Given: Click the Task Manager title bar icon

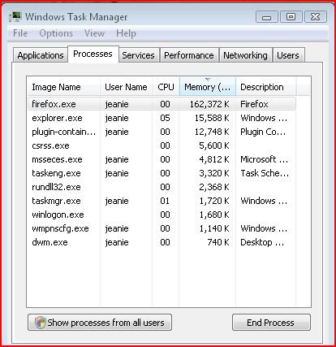Looking at the screenshot, I should [15, 17].
